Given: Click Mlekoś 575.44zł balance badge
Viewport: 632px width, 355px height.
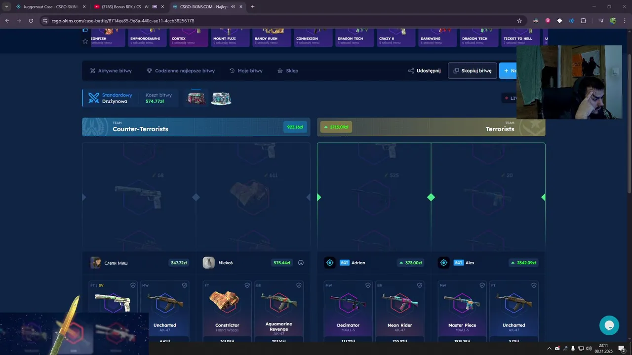Looking at the screenshot, I should pyautogui.click(x=282, y=263).
